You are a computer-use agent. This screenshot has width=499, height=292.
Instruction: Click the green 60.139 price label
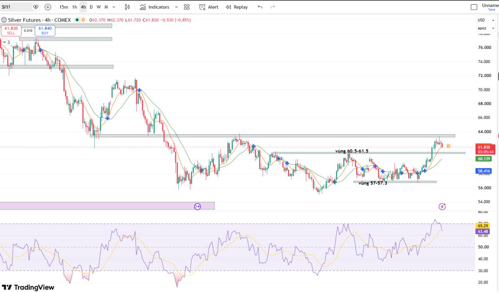click(484, 159)
